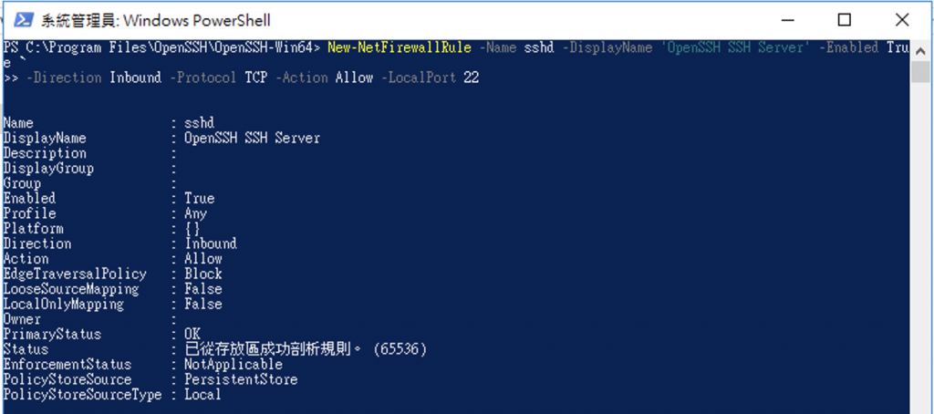Click the Enabled True output value
The width and height of the screenshot is (934, 414).
coord(199,199)
